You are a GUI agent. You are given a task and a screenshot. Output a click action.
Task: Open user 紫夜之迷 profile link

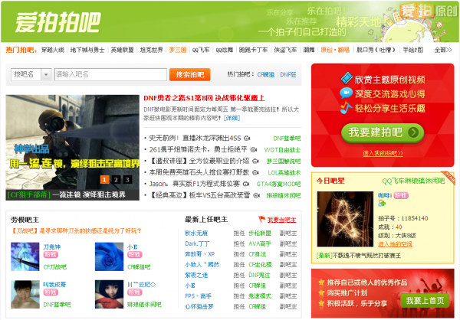coord(196,275)
